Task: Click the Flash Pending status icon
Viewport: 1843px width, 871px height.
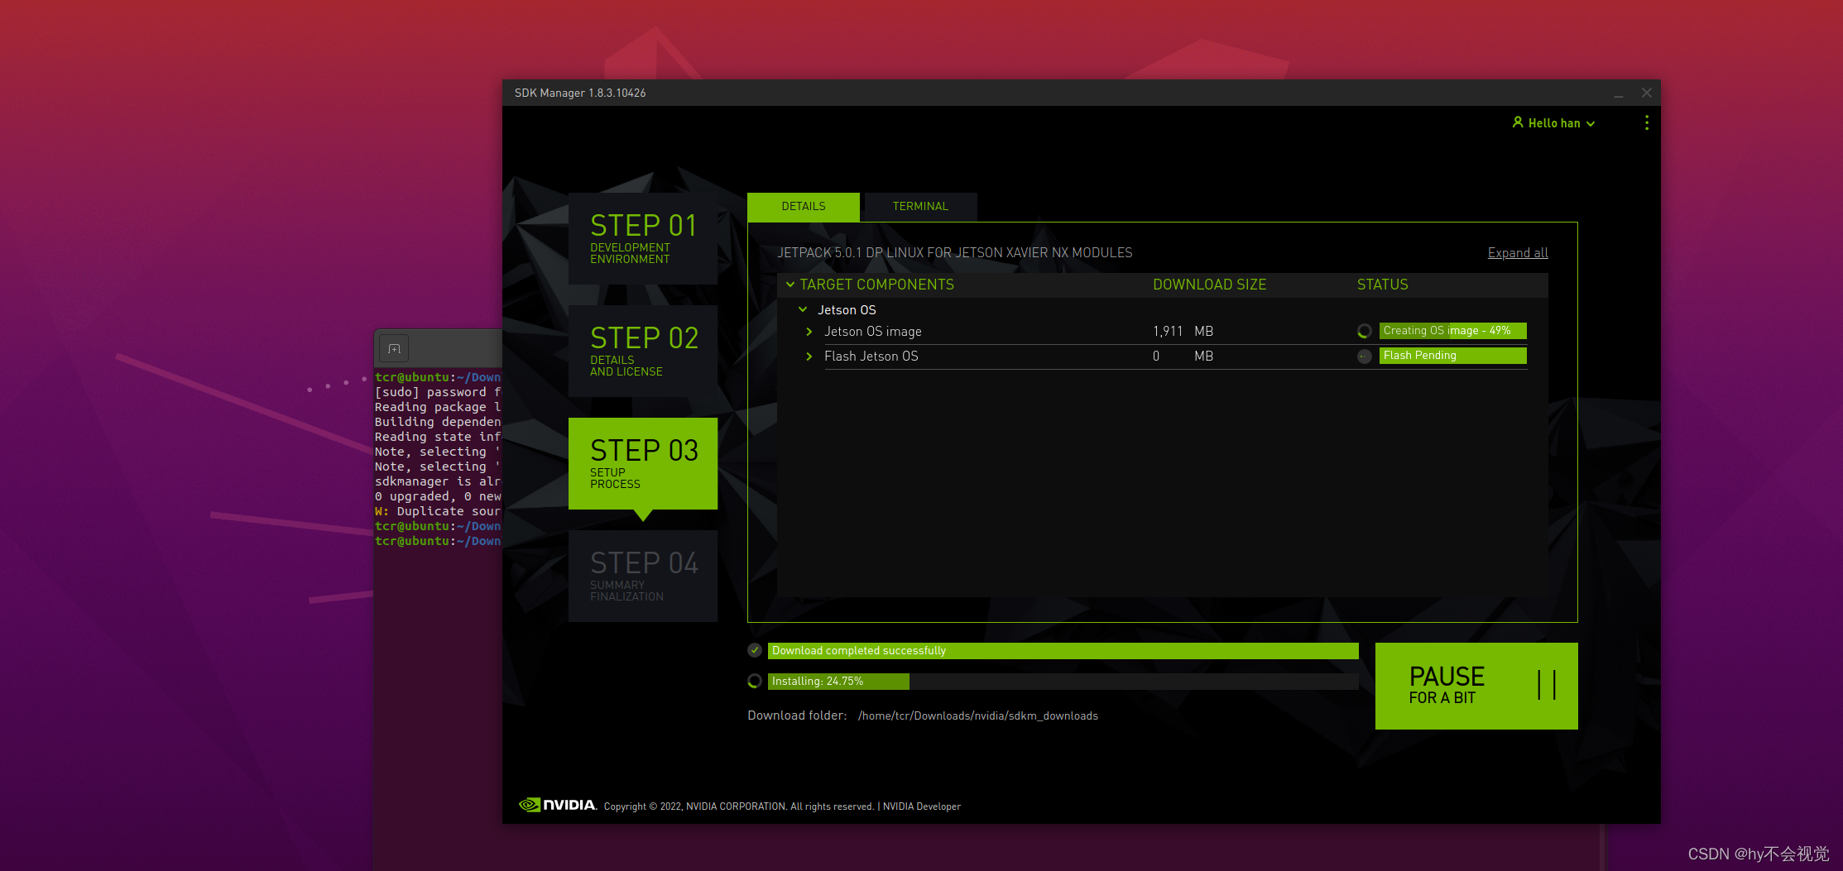Action: [1365, 357]
